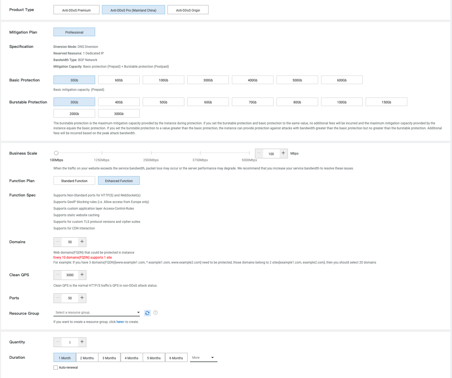Decrease Quantity with minus
Screen dimensions: 452x378
(58, 342)
